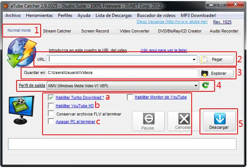Click the Pause button
Viewport: 247px width, 168px height.
tap(148, 121)
